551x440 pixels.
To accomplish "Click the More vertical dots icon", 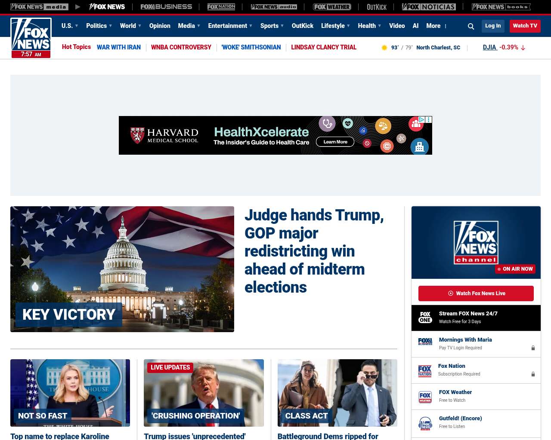I will click(446, 26).
